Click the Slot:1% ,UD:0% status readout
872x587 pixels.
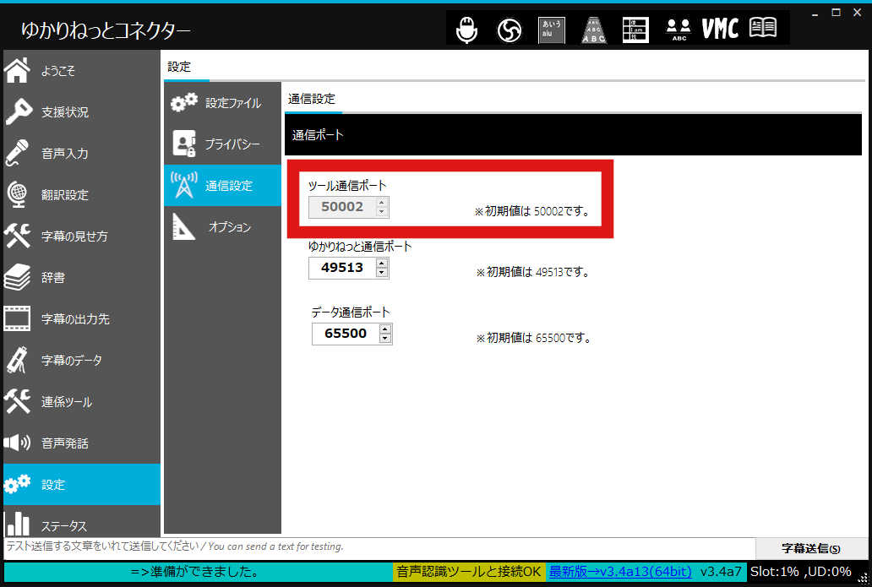pyautogui.click(x=801, y=572)
